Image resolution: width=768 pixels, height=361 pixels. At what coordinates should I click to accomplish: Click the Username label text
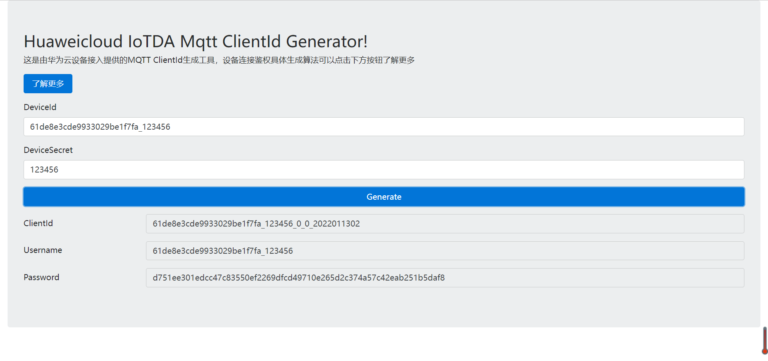click(43, 250)
